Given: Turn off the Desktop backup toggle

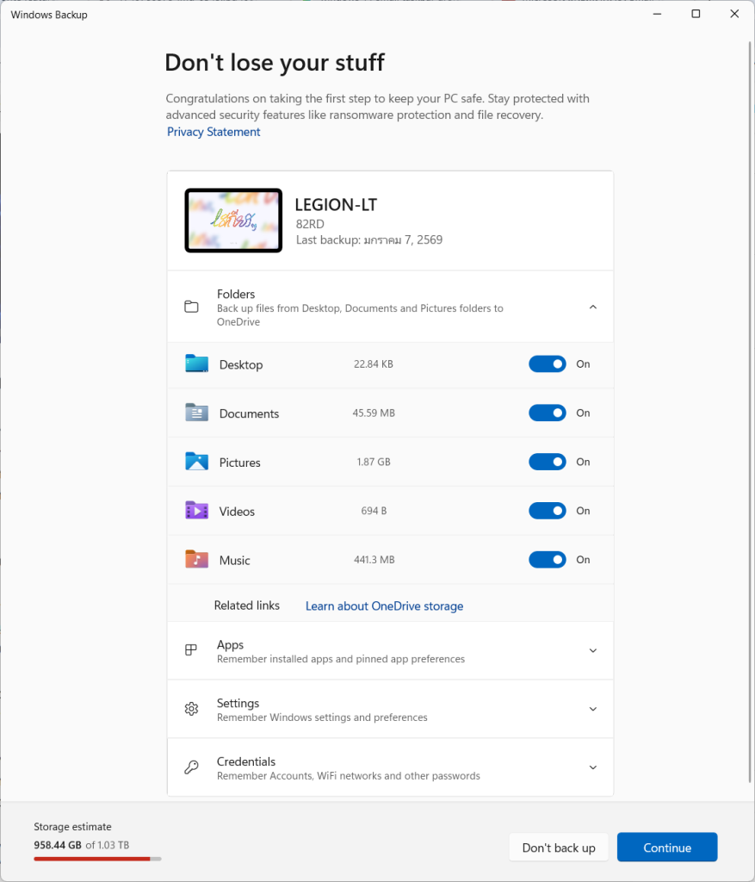Looking at the screenshot, I should 548,364.
